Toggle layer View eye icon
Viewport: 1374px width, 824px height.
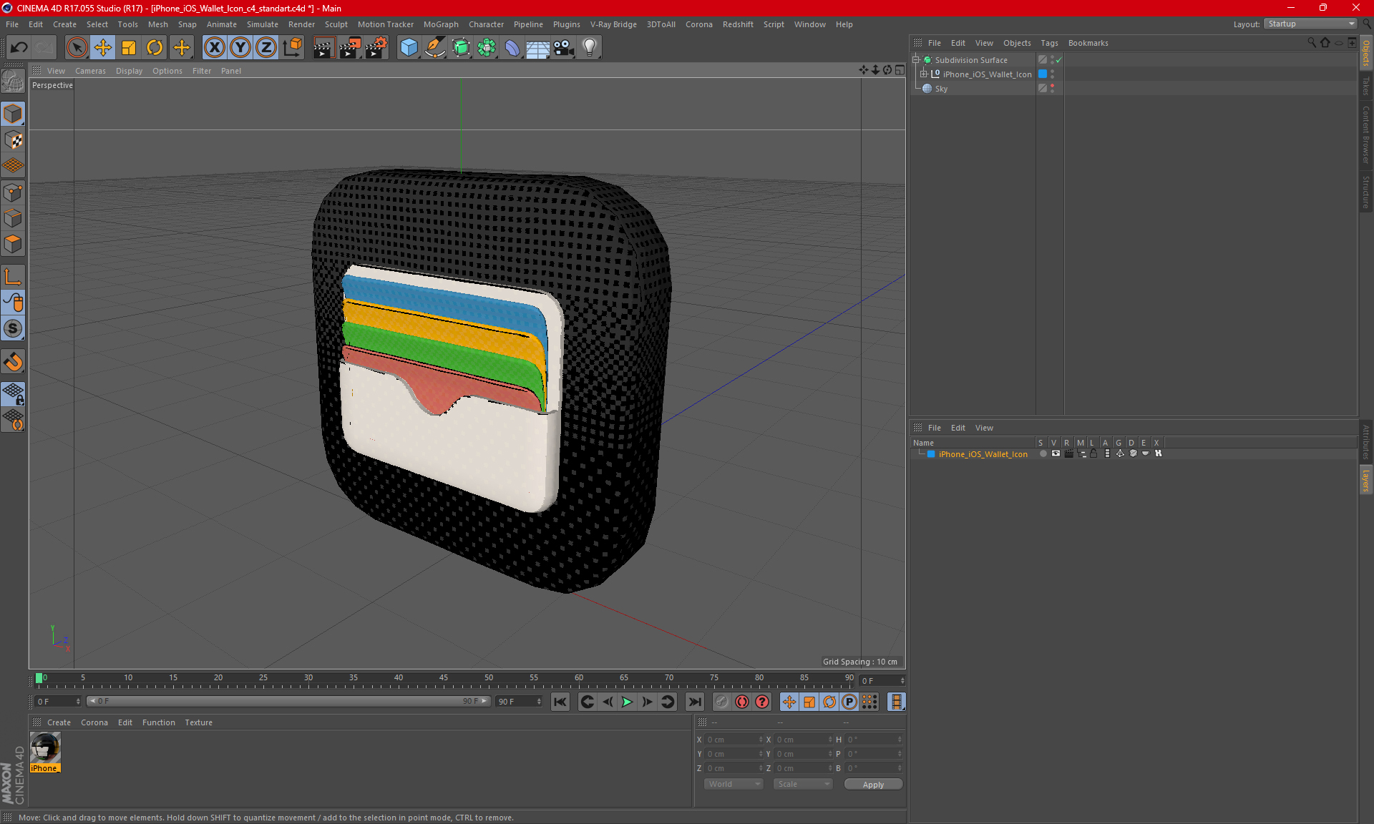click(1056, 453)
